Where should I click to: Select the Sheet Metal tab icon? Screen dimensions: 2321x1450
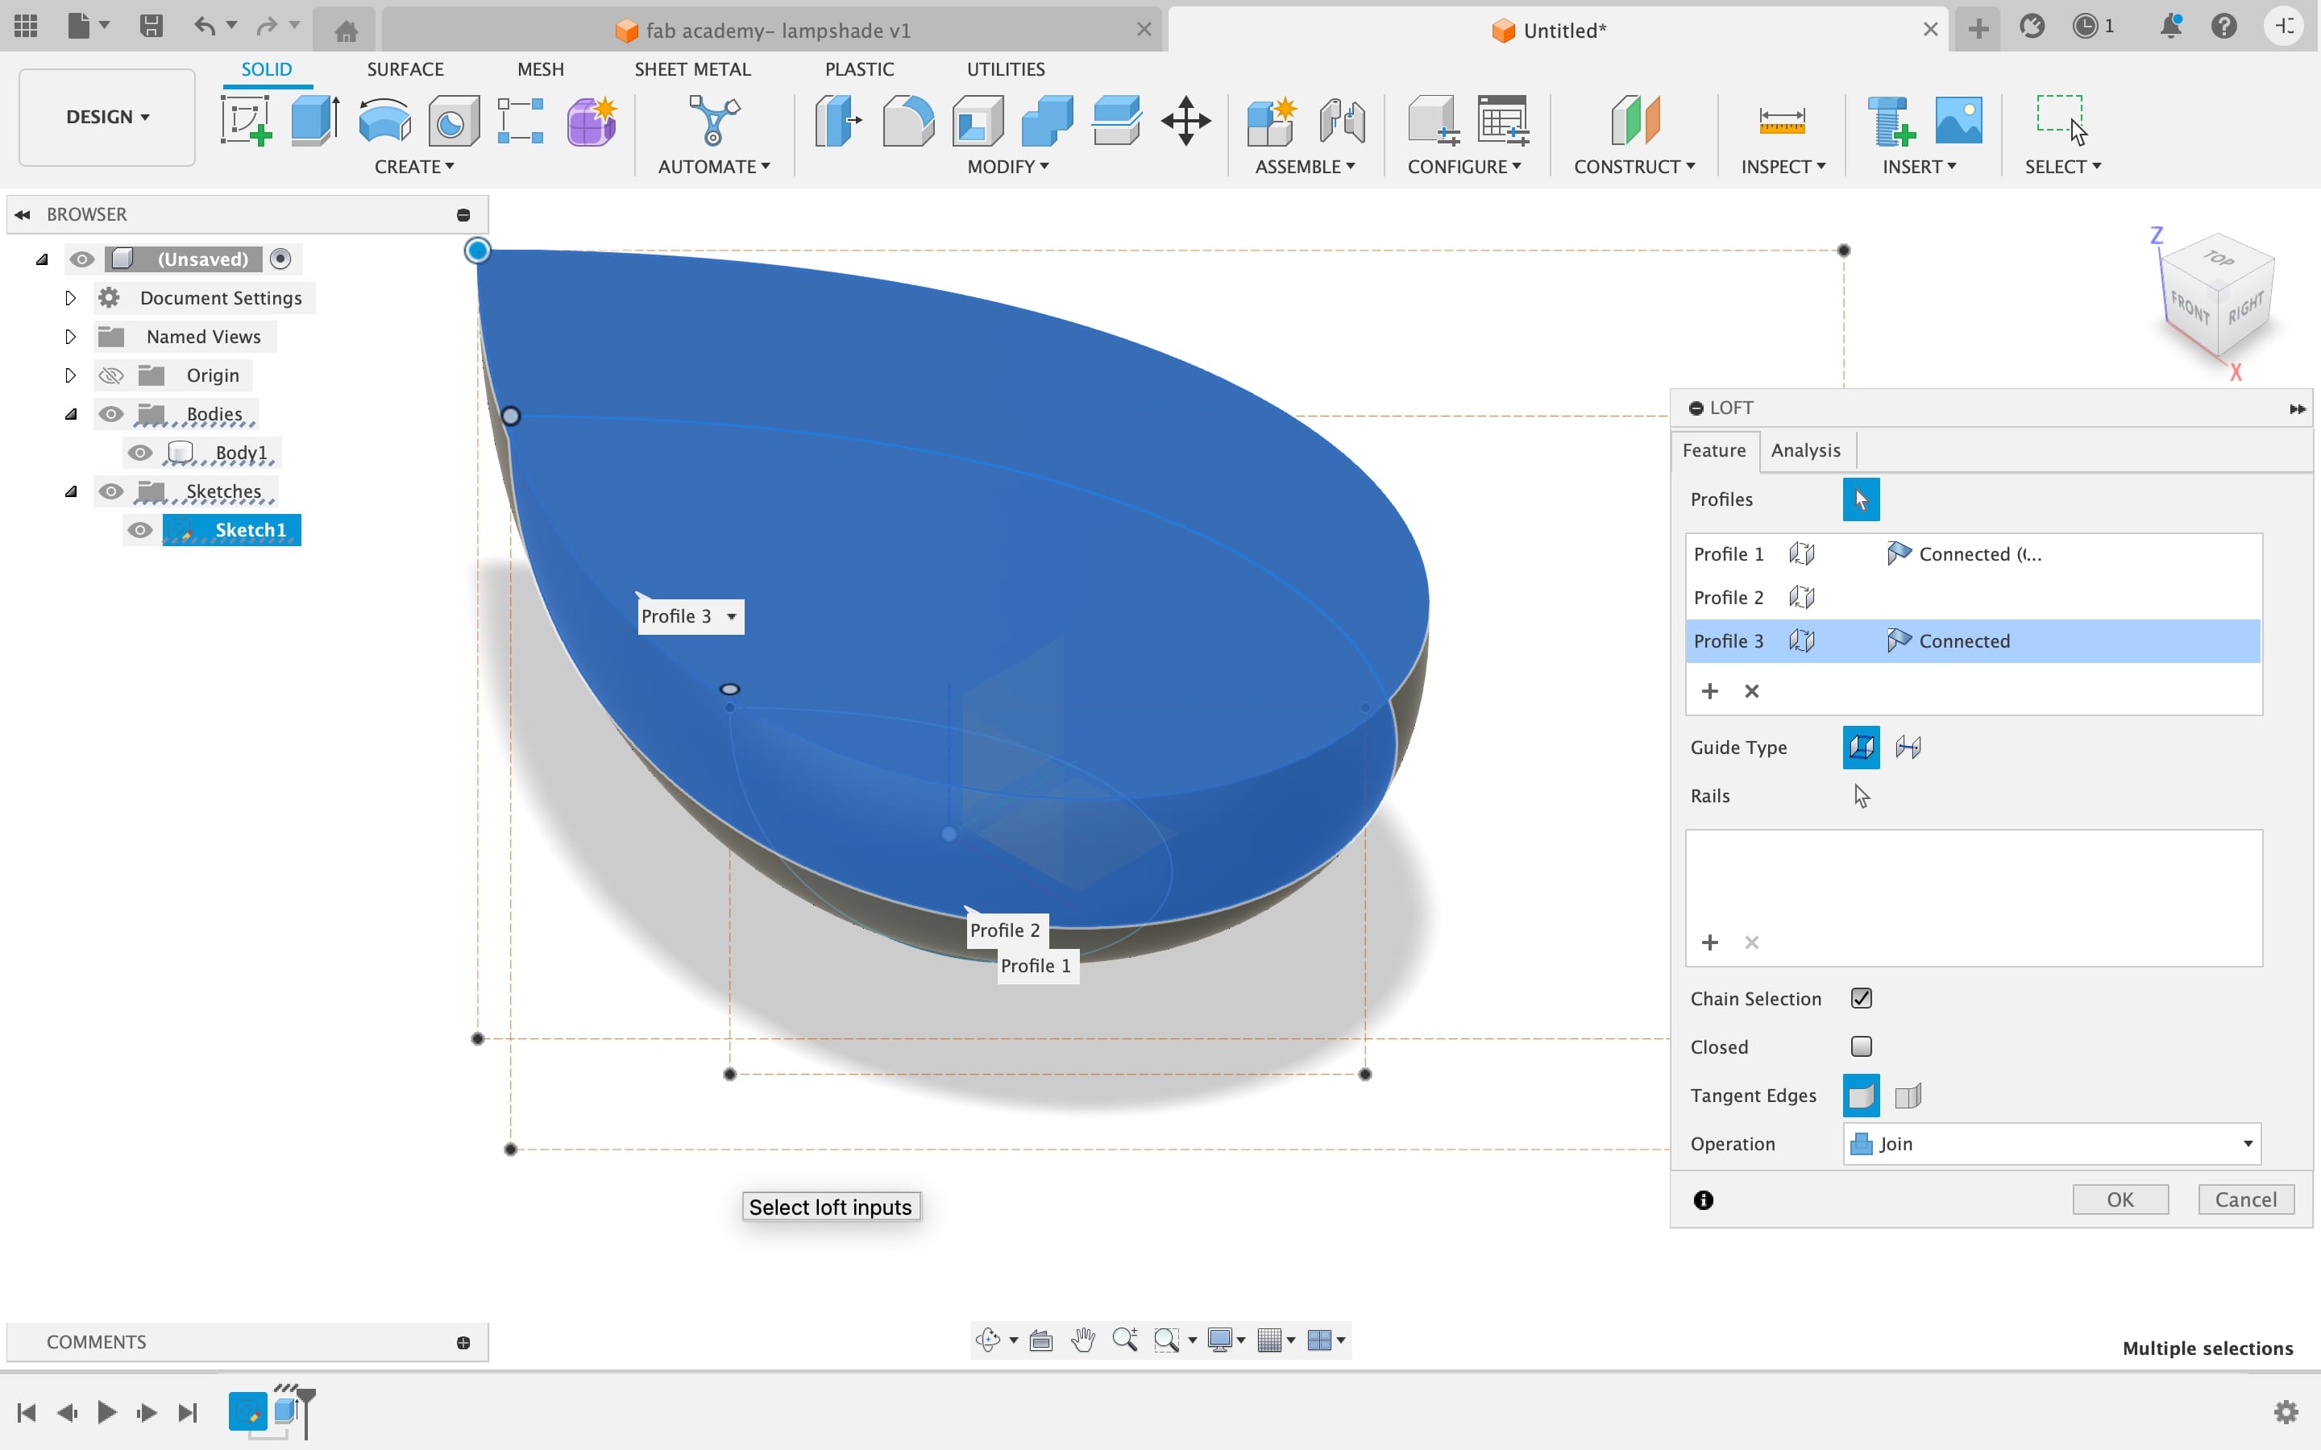tap(691, 67)
